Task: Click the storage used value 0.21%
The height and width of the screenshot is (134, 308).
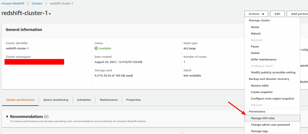Action: (114, 76)
